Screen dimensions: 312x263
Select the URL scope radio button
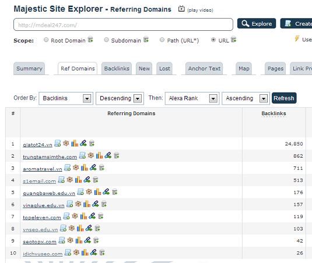point(213,40)
